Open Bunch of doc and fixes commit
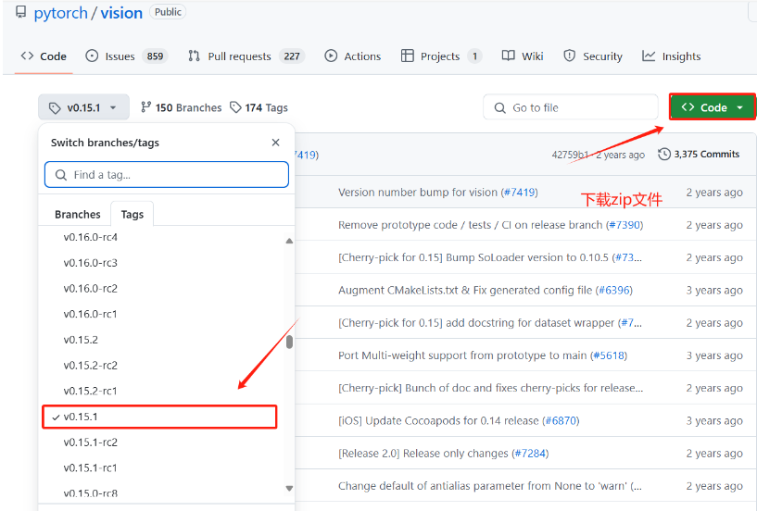The height and width of the screenshot is (511, 757). (x=490, y=388)
